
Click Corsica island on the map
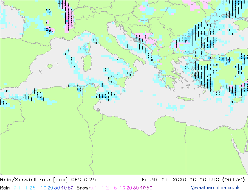click(87, 47)
